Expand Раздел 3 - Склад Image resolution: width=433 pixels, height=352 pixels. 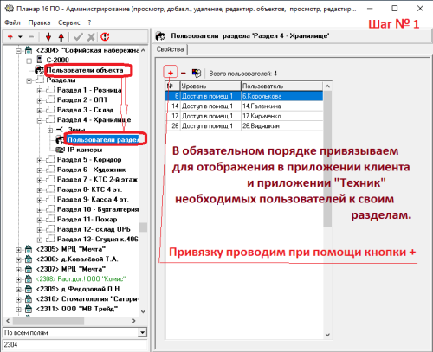pos(40,111)
